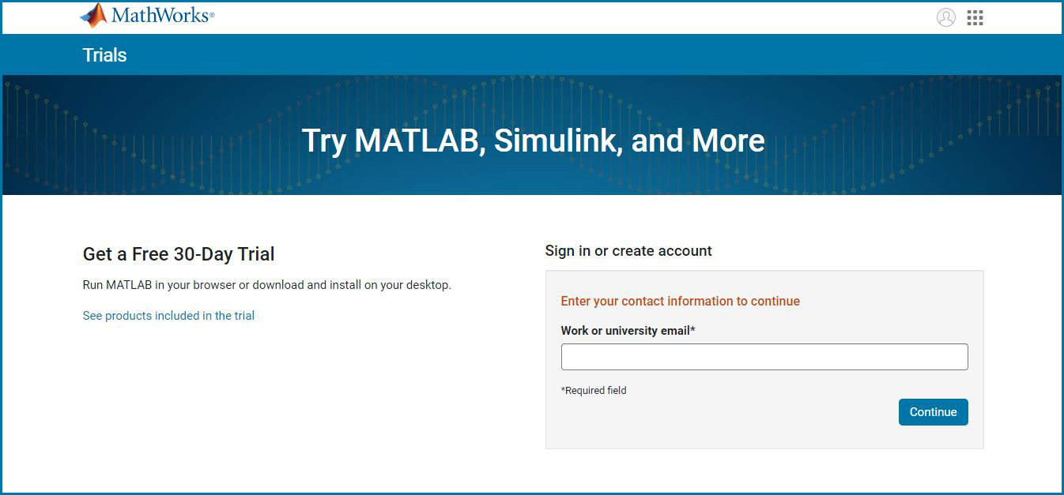
Task: Click the asterisk beside the email label
Action: 692,330
